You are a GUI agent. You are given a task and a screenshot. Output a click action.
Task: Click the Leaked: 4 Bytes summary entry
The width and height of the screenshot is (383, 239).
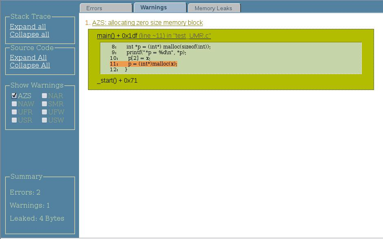pos(37,218)
